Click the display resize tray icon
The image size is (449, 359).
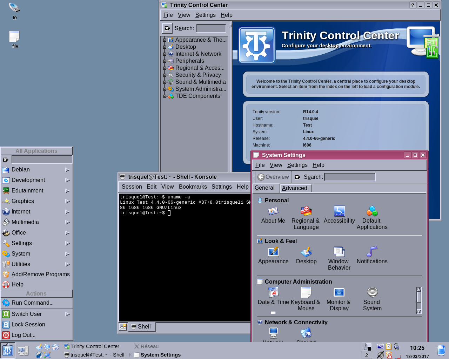[380, 346]
